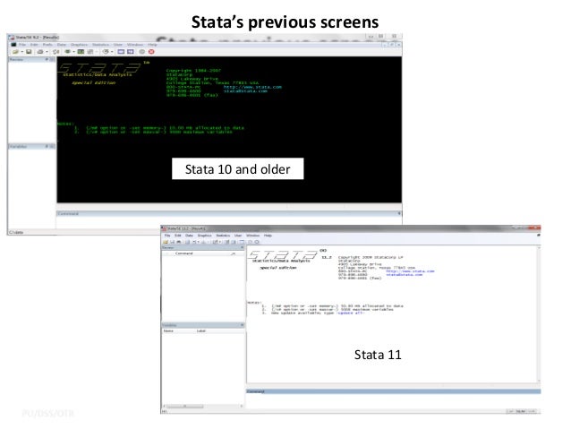Screen dimensions: 571x429
Task: Open Data Browser icon in Stata 10 toolbar
Action: (x=130, y=52)
